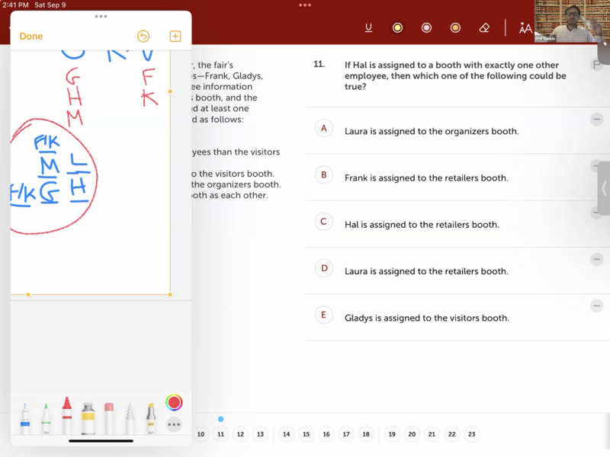Choose the yellow paint bottle tool

[88, 419]
